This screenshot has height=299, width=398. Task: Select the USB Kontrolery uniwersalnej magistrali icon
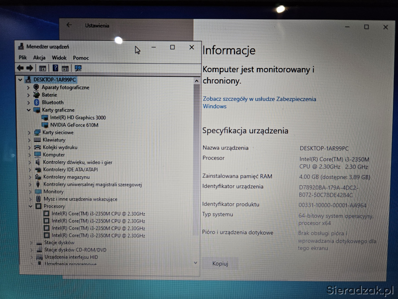click(38, 184)
